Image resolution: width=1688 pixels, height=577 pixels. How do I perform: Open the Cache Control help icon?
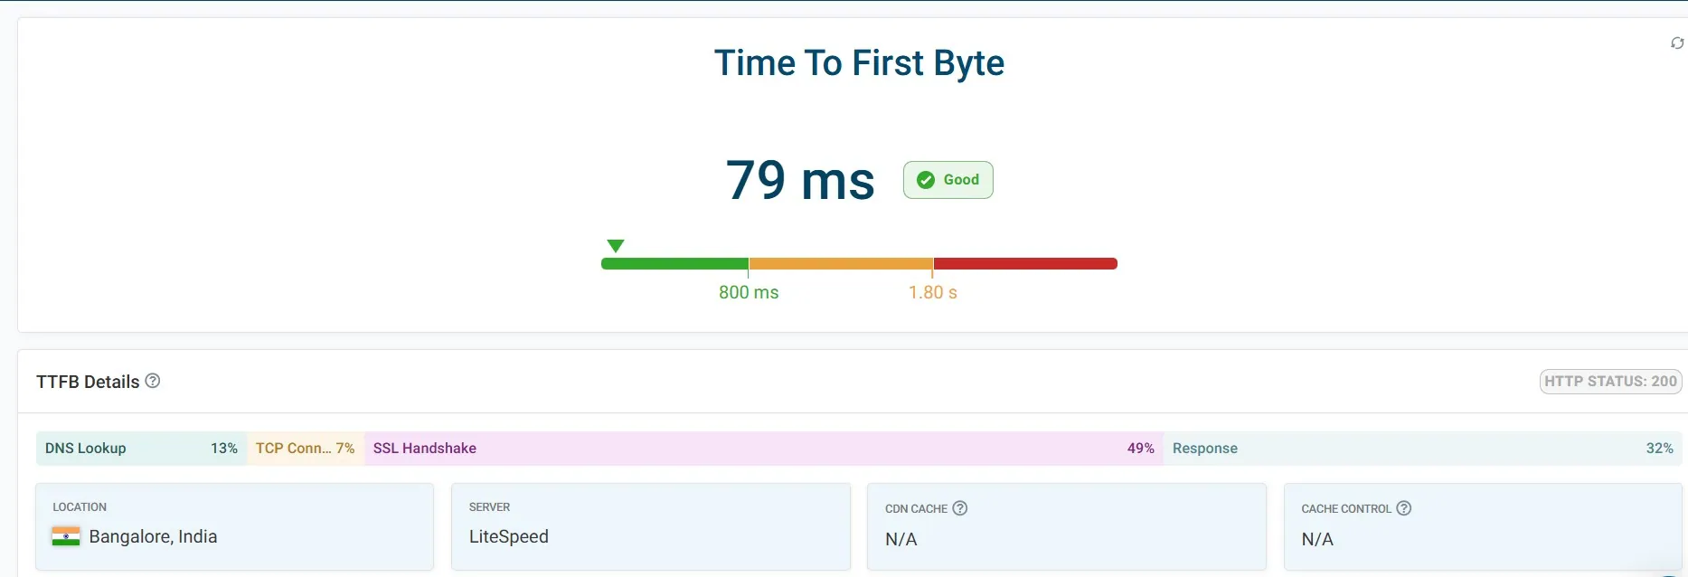(x=1404, y=508)
